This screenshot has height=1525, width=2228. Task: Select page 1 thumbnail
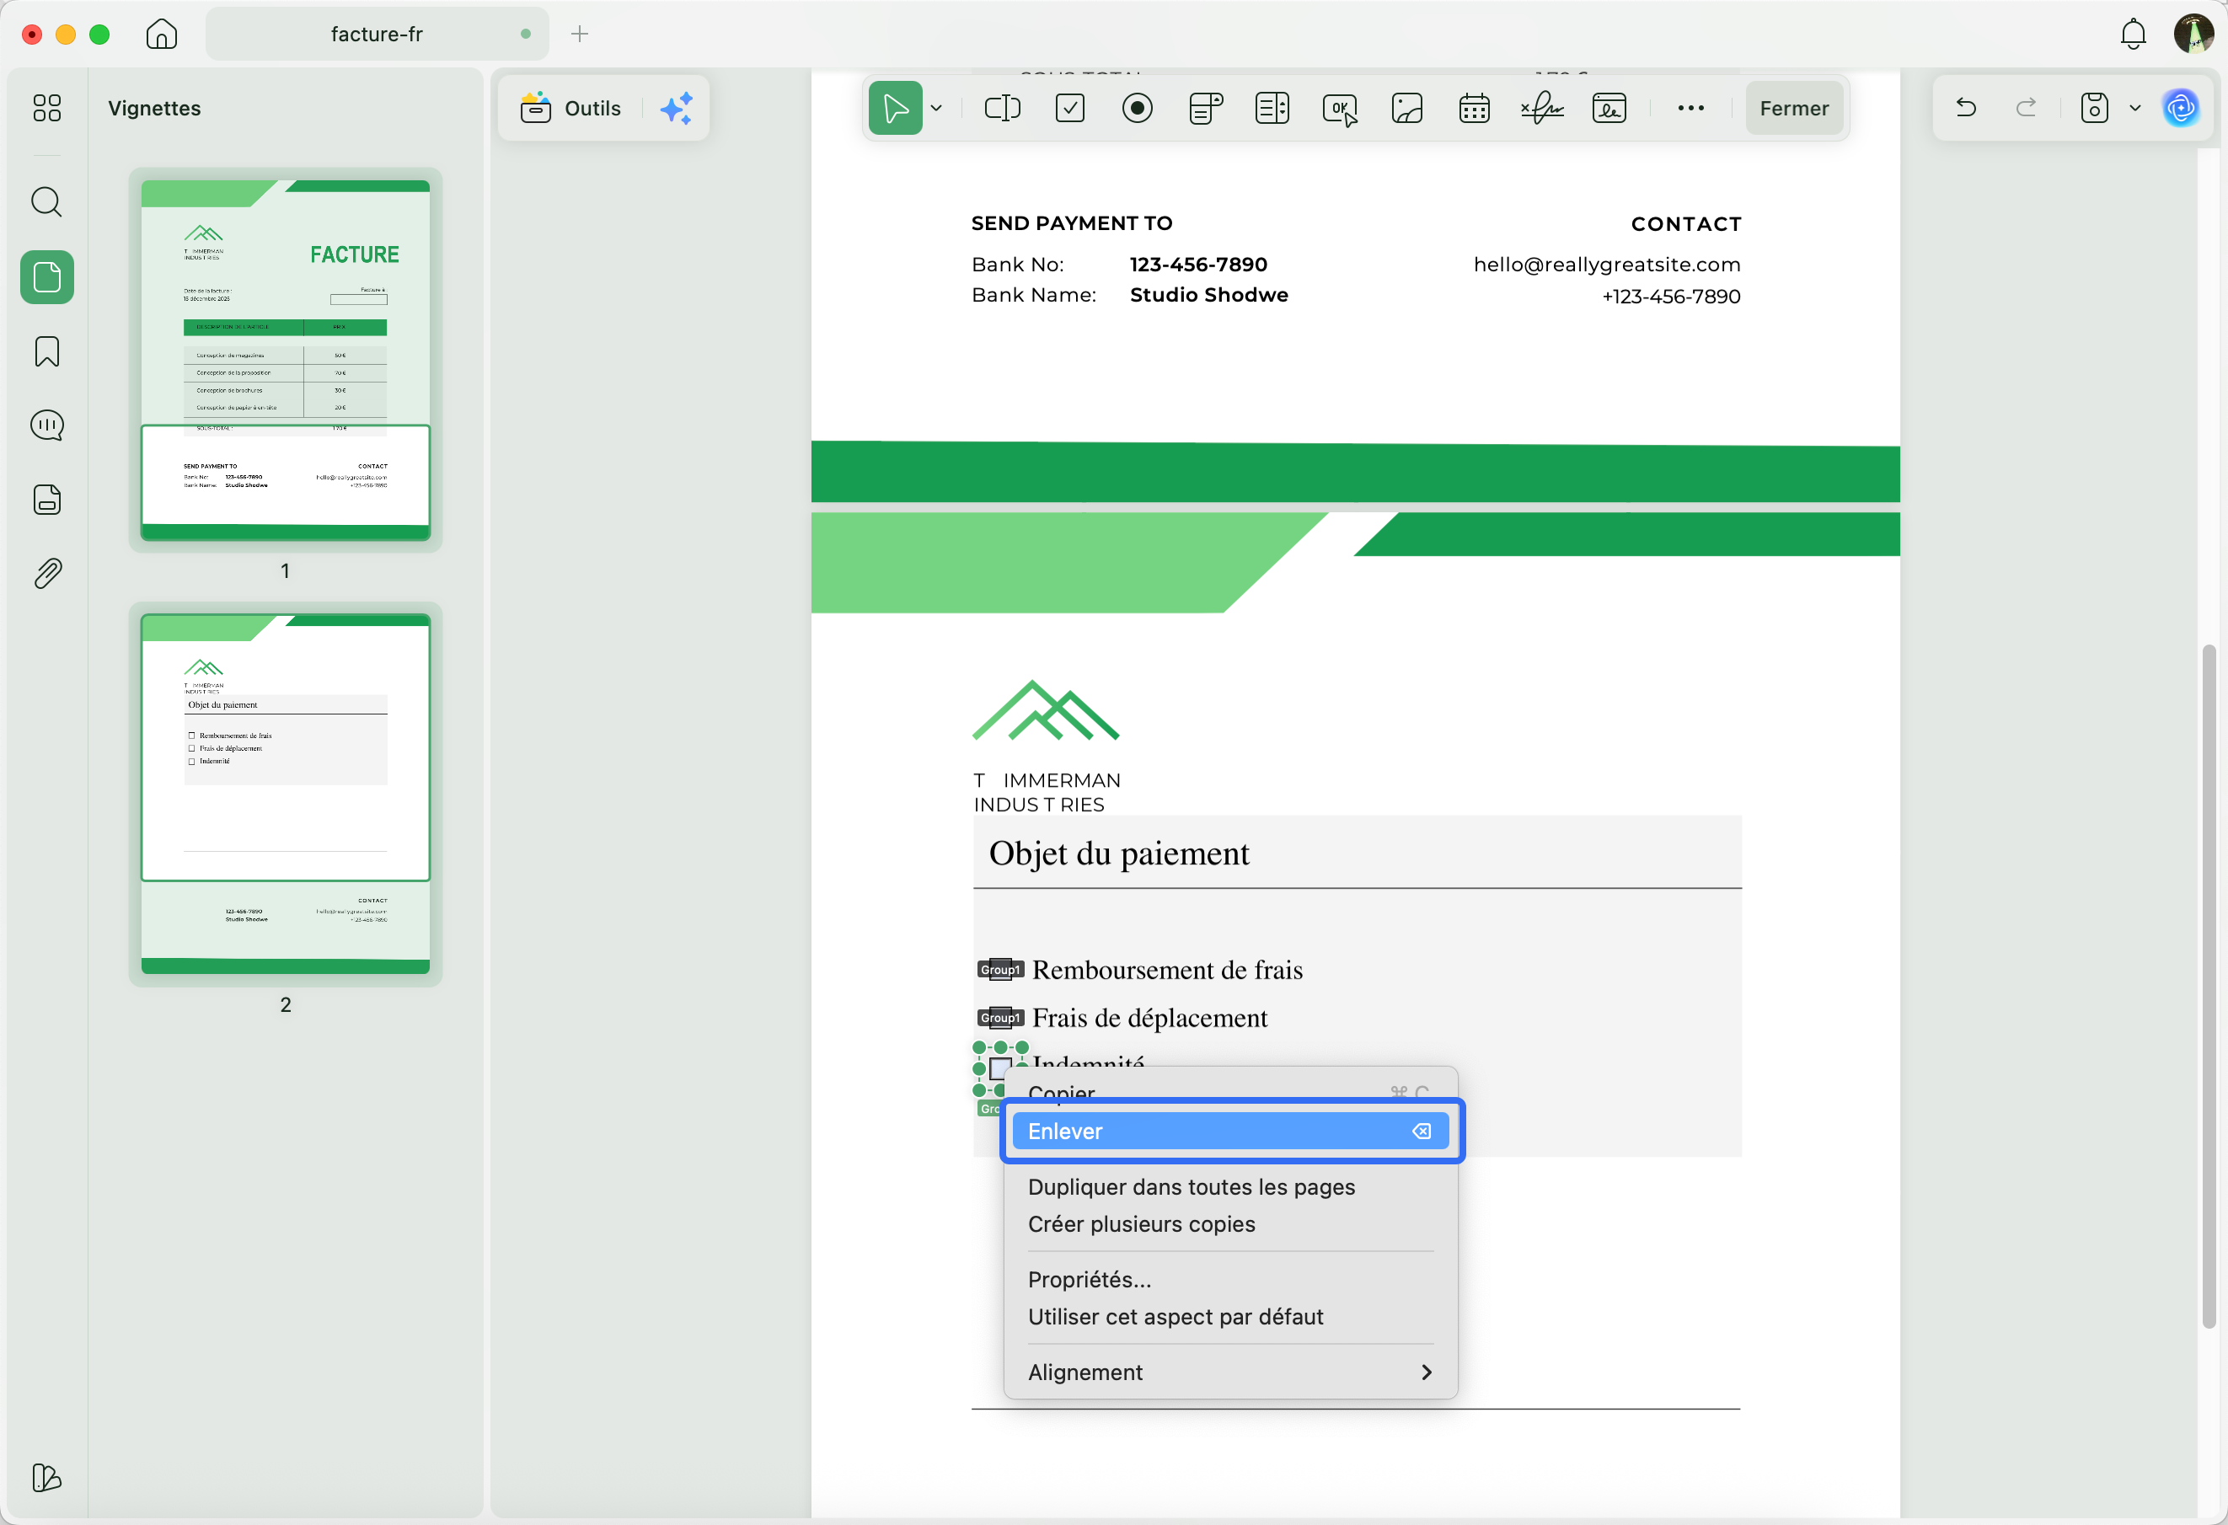pos(286,360)
